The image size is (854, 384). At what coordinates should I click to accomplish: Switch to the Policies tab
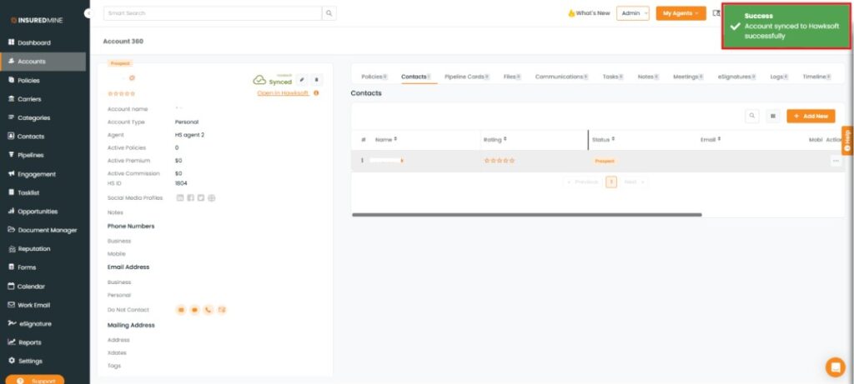[374, 77]
